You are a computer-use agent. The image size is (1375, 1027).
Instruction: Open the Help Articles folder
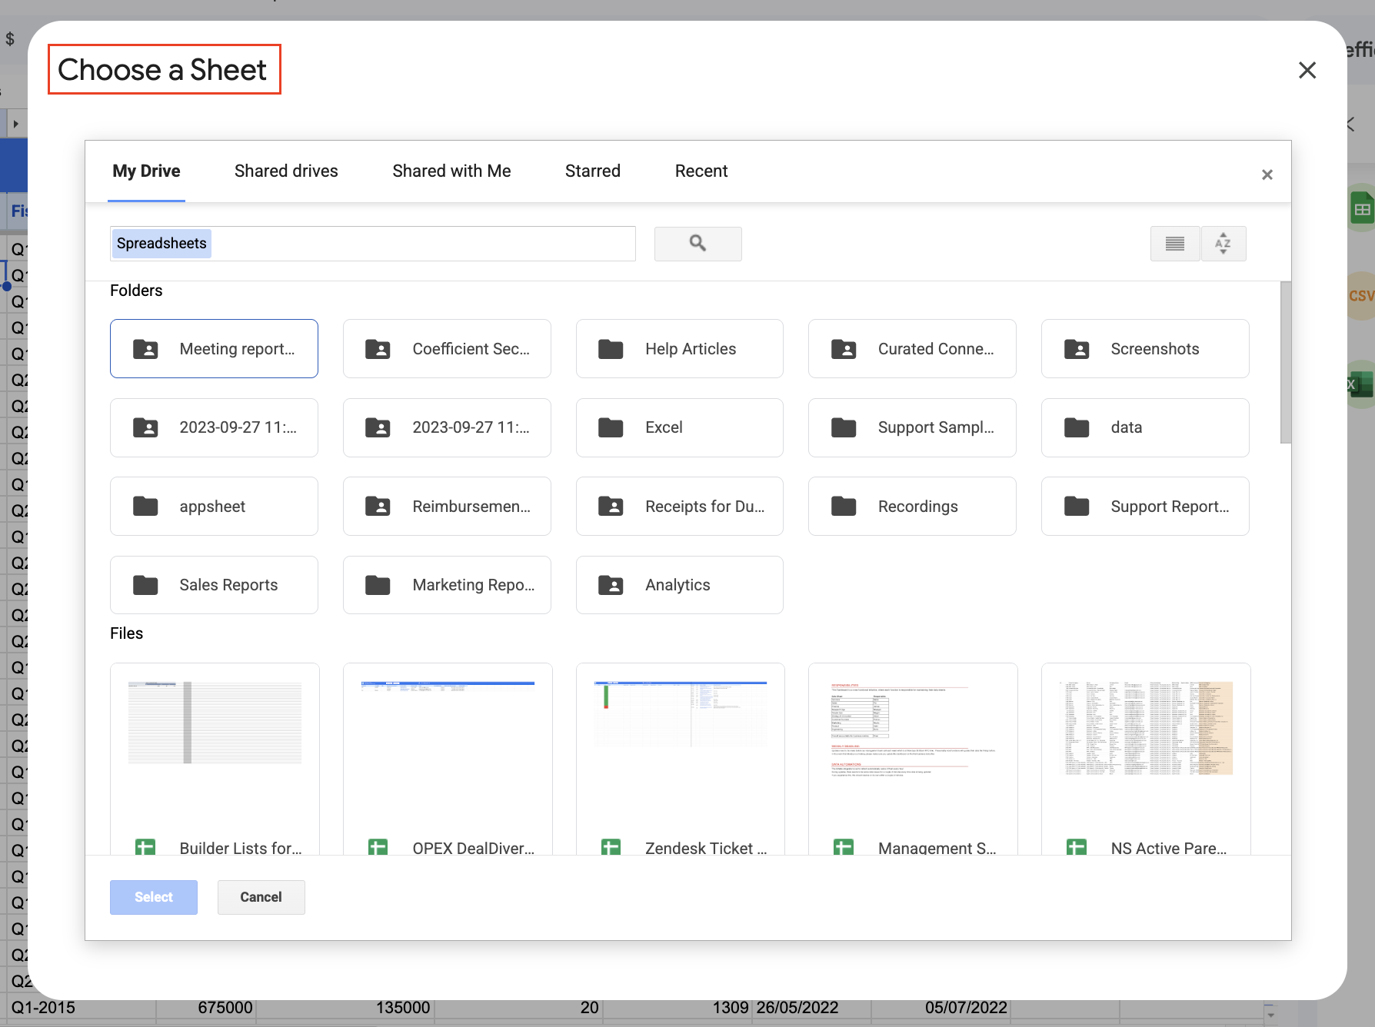pyautogui.click(x=679, y=349)
